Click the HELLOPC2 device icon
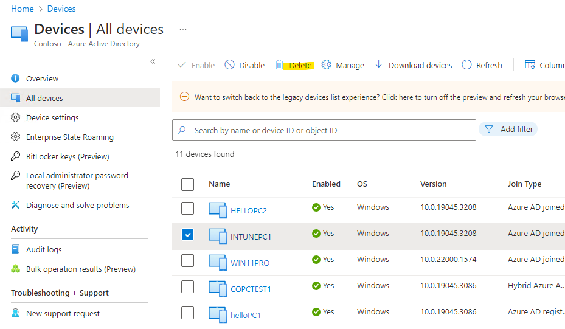The image size is (565, 329). (218, 210)
